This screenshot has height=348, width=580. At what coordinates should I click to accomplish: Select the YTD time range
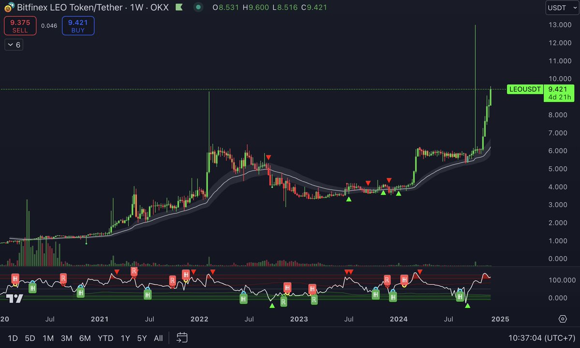click(105, 338)
